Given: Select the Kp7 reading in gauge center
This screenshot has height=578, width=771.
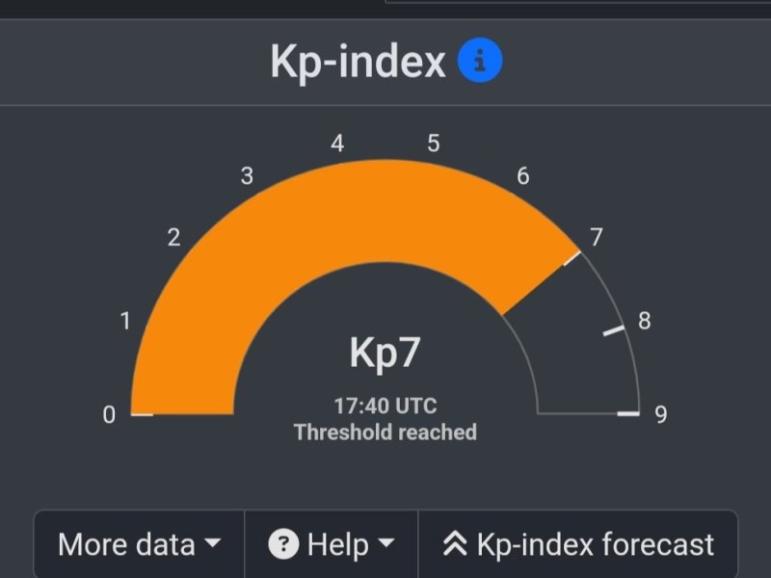Looking at the screenshot, I should click(x=385, y=354).
